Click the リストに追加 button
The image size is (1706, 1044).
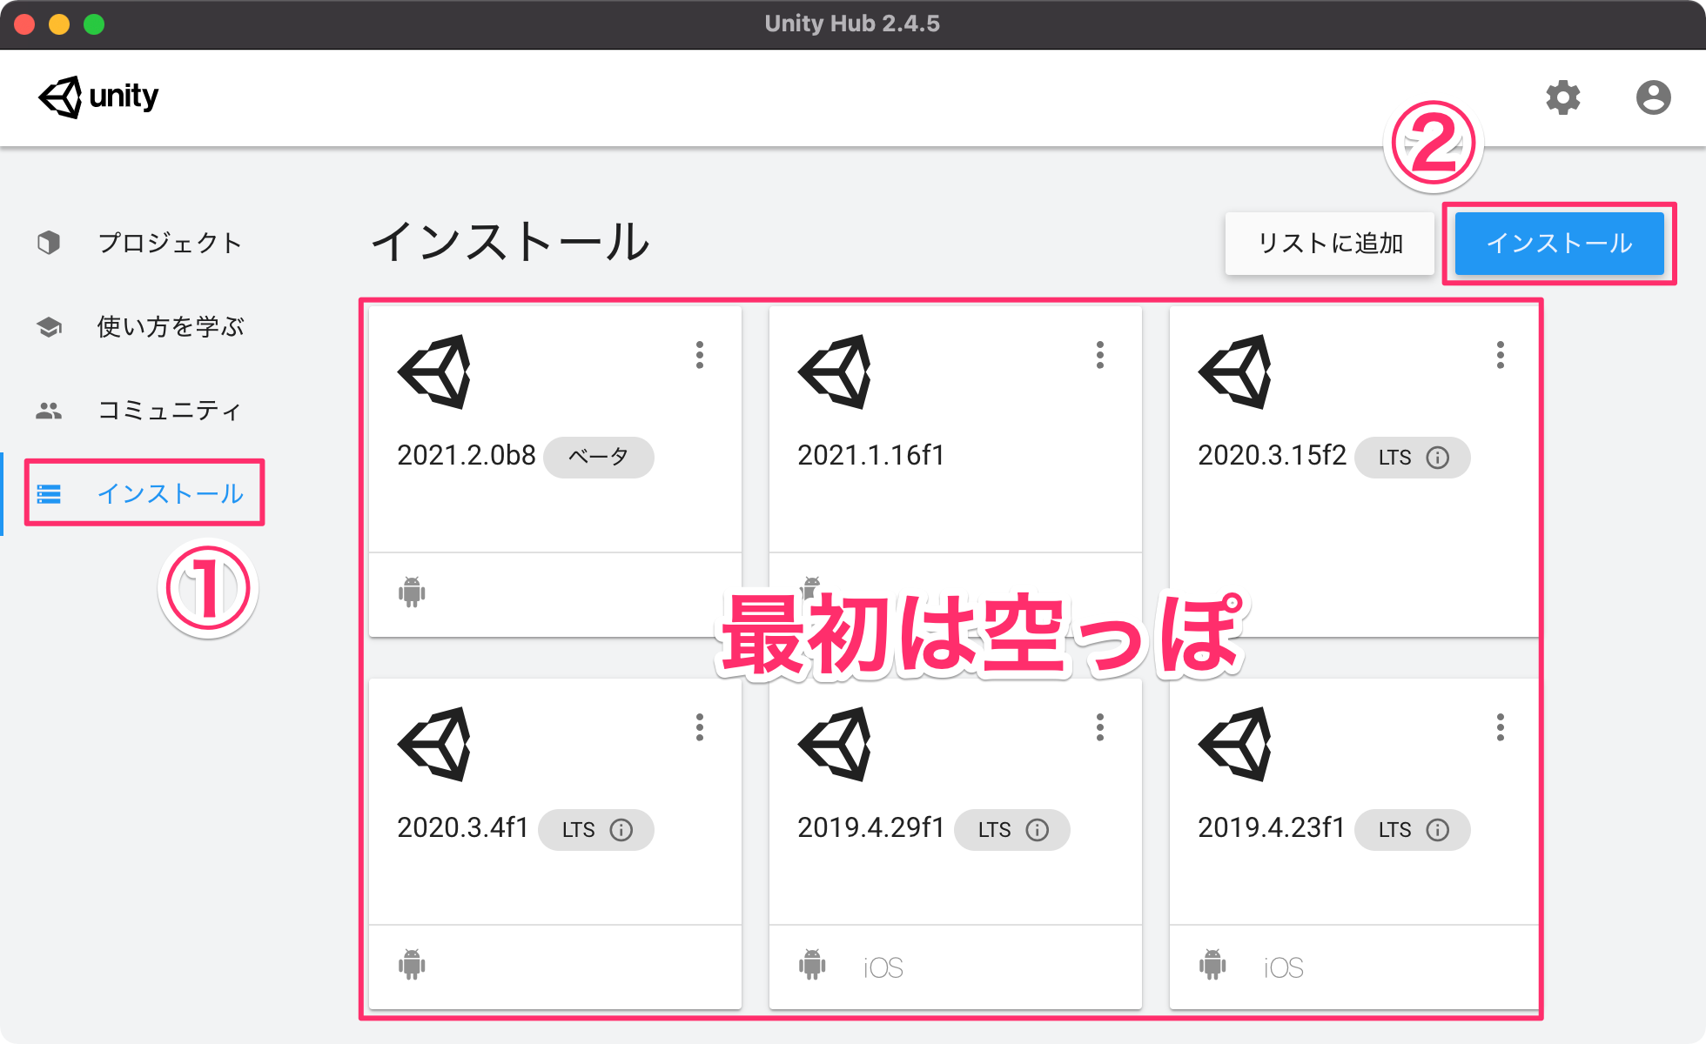tap(1329, 243)
